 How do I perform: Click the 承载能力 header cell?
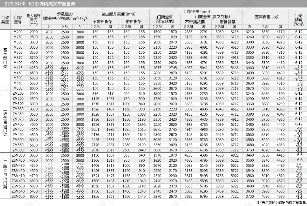(x=64, y=16)
